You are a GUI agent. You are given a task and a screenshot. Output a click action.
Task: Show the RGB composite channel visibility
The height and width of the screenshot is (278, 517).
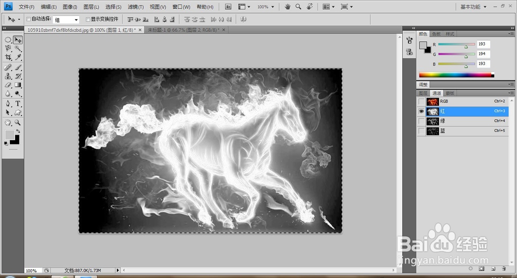click(421, 101)
